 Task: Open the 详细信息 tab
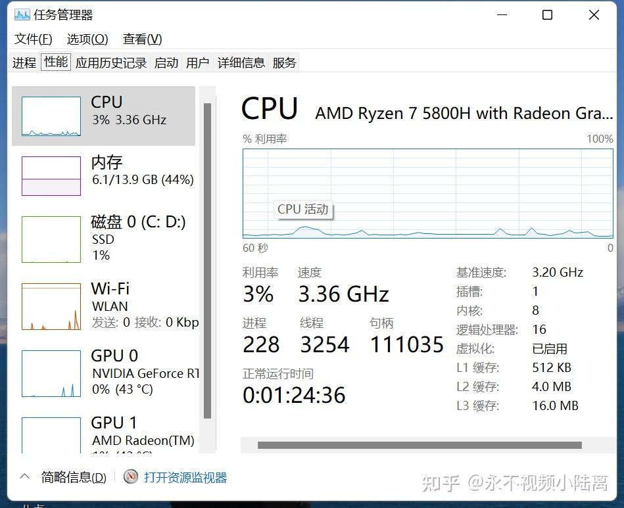pyautogui.click(x=241, y=63)
